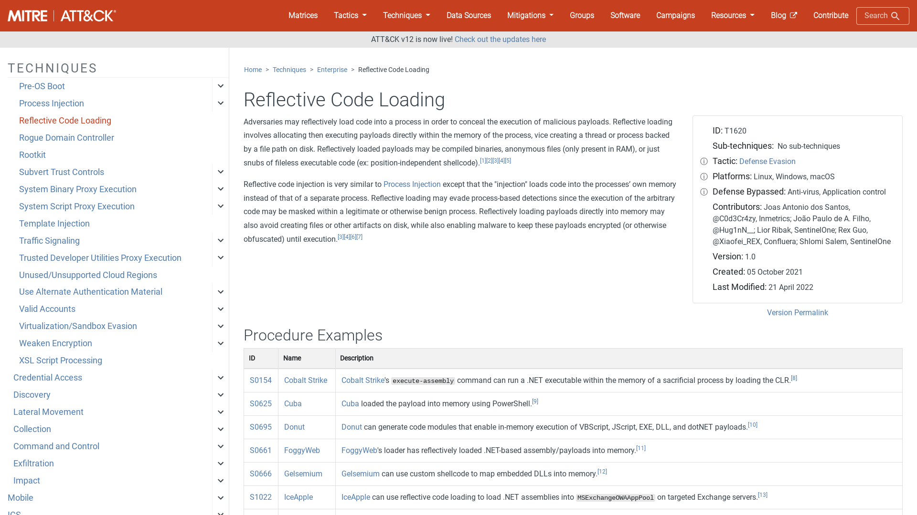
Task: Open the Contribute page
Action: pos(831,15)
